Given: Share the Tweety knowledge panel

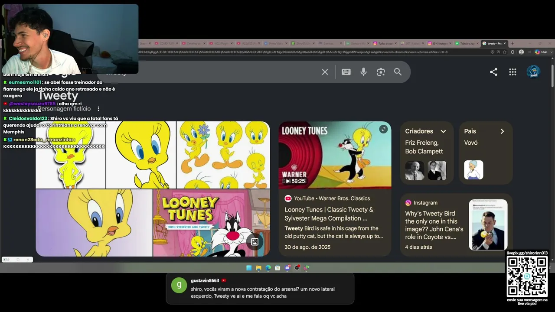Looking at the screenshot, I should (x=493, y=72).
